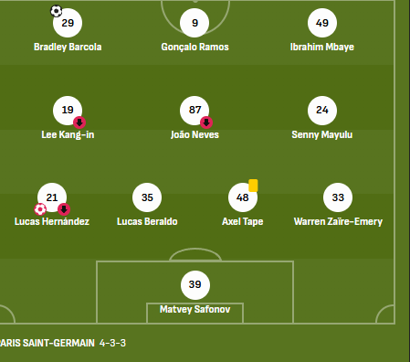Select the number 9 player circle
This screenshot has height=362, width=410.
[194, 23]
